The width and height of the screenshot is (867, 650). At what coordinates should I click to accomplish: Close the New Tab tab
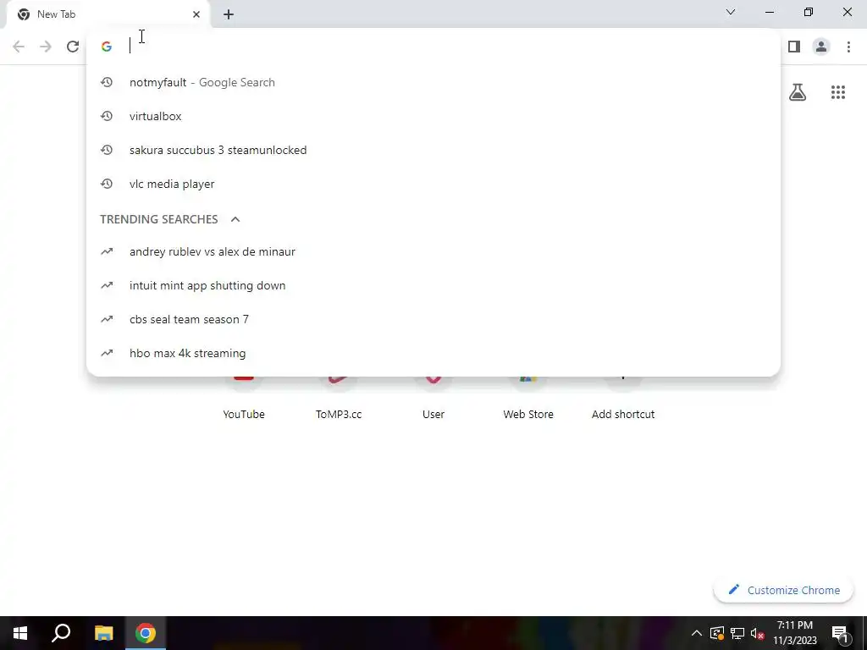tap(196, 14)
